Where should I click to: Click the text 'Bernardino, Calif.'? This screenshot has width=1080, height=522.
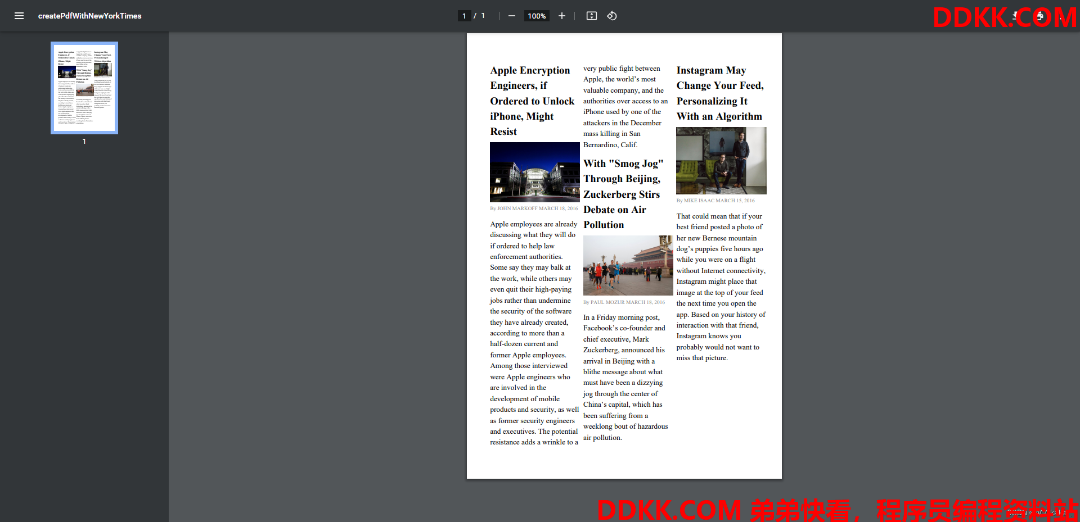[x=610, y=145]
